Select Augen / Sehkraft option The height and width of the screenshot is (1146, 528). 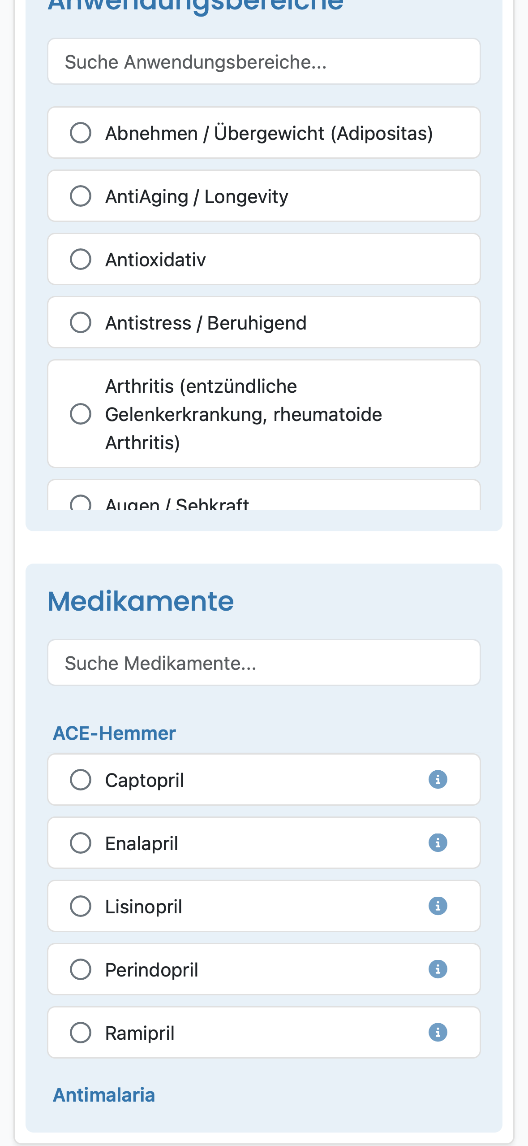pos(264,495)
